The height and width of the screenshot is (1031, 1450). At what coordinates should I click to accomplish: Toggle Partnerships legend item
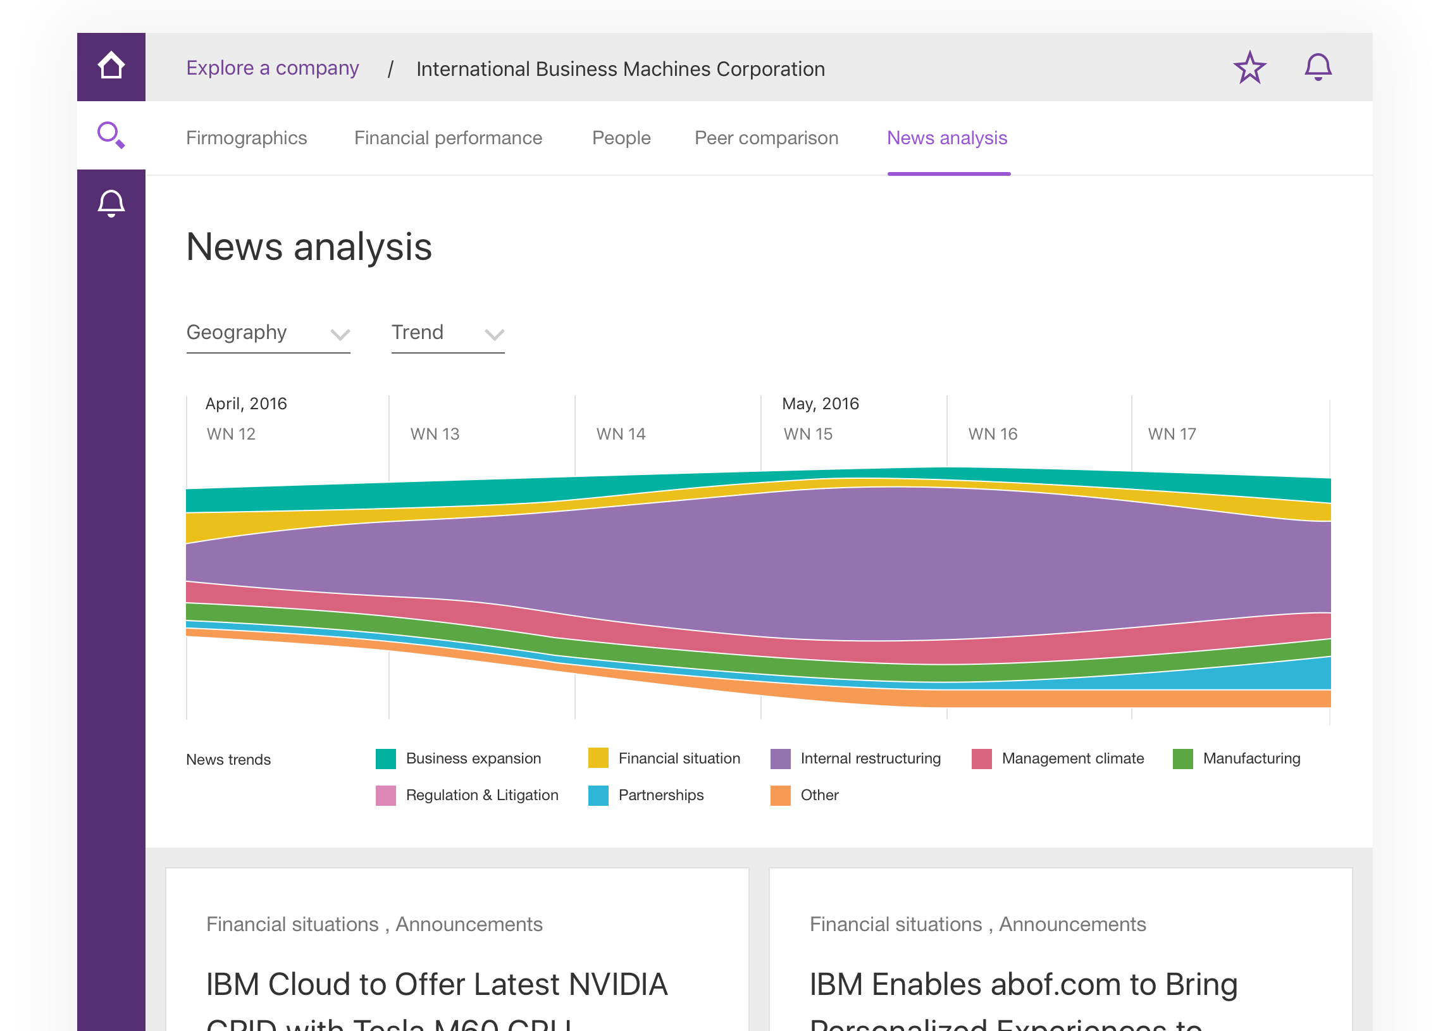660,796
